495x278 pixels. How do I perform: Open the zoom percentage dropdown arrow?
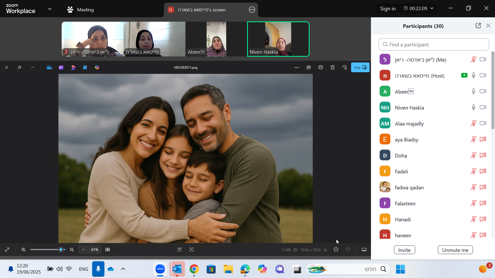(83, 250)
